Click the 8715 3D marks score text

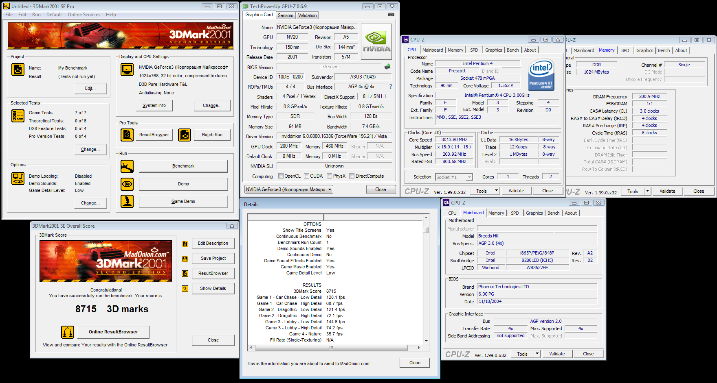(112, 309)
